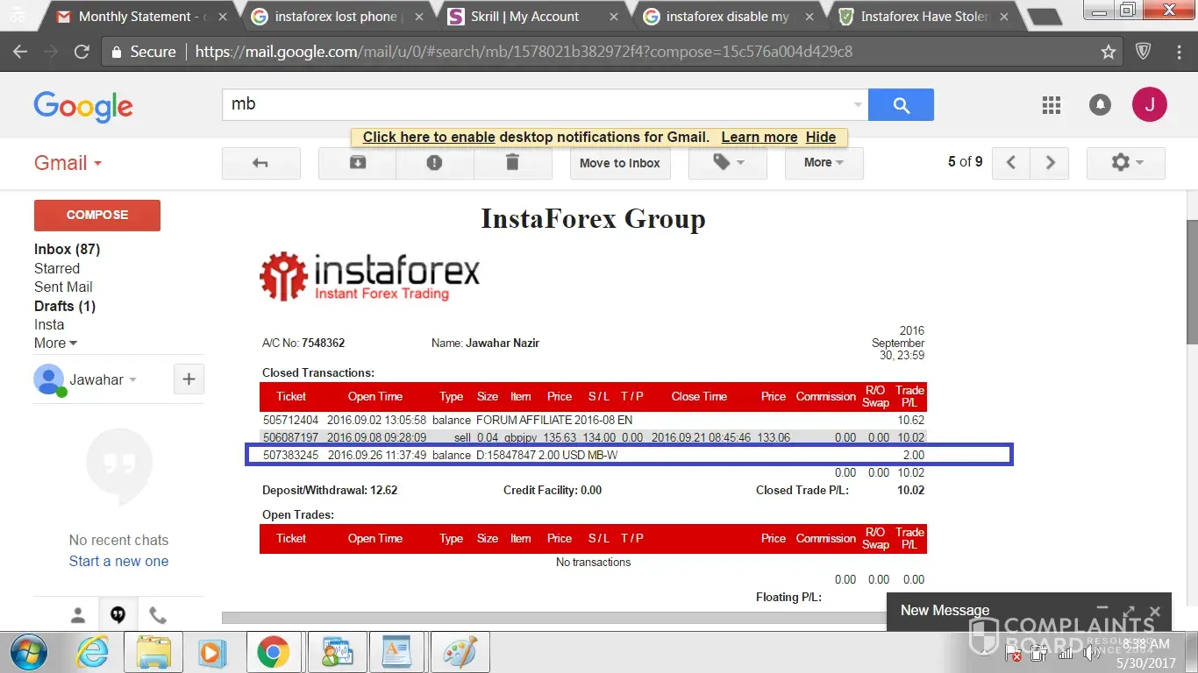Click inside the Gmail search field
This screenshot has width=1198, height=673.
[x=535, y=104]
